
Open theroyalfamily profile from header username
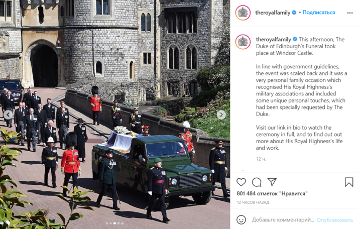273,13
